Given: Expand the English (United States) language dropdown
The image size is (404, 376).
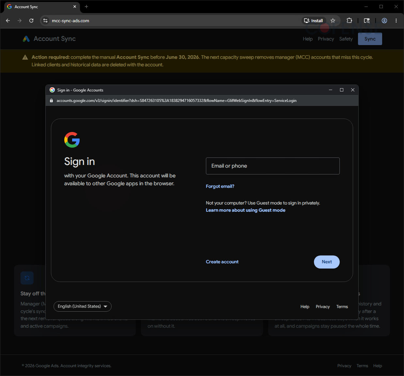Looking at the screenshot, I should click(x=83, y=306).
